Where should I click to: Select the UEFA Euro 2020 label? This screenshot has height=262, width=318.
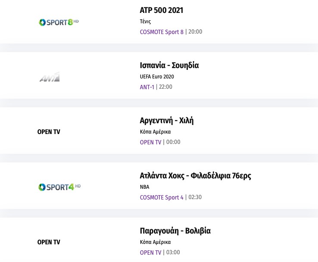pyautogui.click(x=157, y=77)
